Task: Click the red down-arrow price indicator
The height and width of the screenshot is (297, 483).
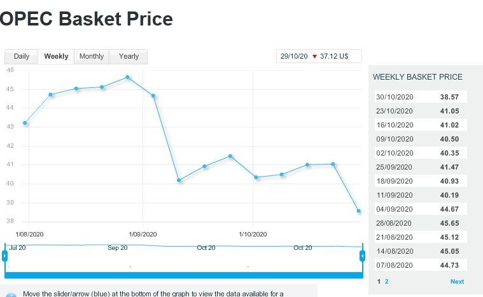Action: click(x=314, y=57)
